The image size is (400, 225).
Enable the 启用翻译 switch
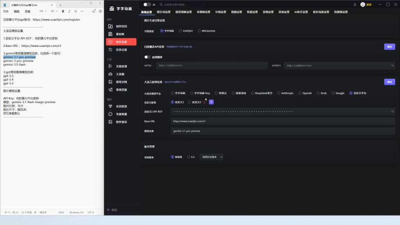tap(147, 57)
